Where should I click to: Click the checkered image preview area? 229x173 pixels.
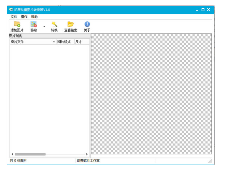click(151, 94)
